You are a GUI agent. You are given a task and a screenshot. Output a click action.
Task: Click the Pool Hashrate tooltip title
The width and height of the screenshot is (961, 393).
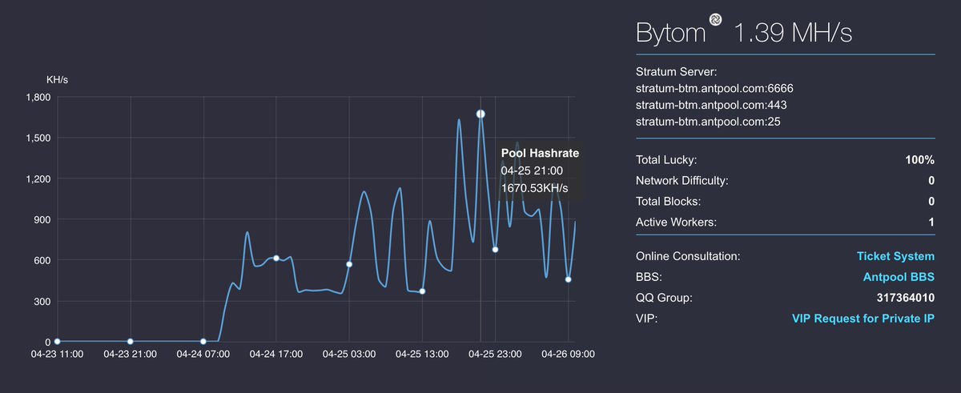click(x=540, y=153)
